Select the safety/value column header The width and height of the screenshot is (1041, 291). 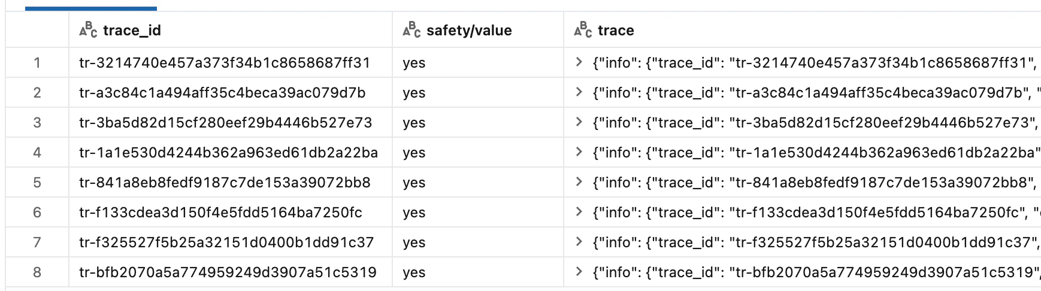coord(469,31)
